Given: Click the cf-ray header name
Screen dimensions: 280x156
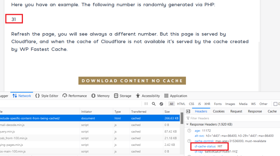Looking at the screenshot, I should [199, 152].
